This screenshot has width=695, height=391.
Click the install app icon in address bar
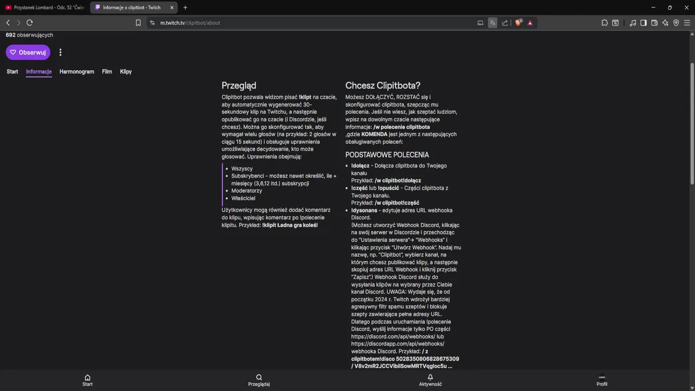coord(480,23)
